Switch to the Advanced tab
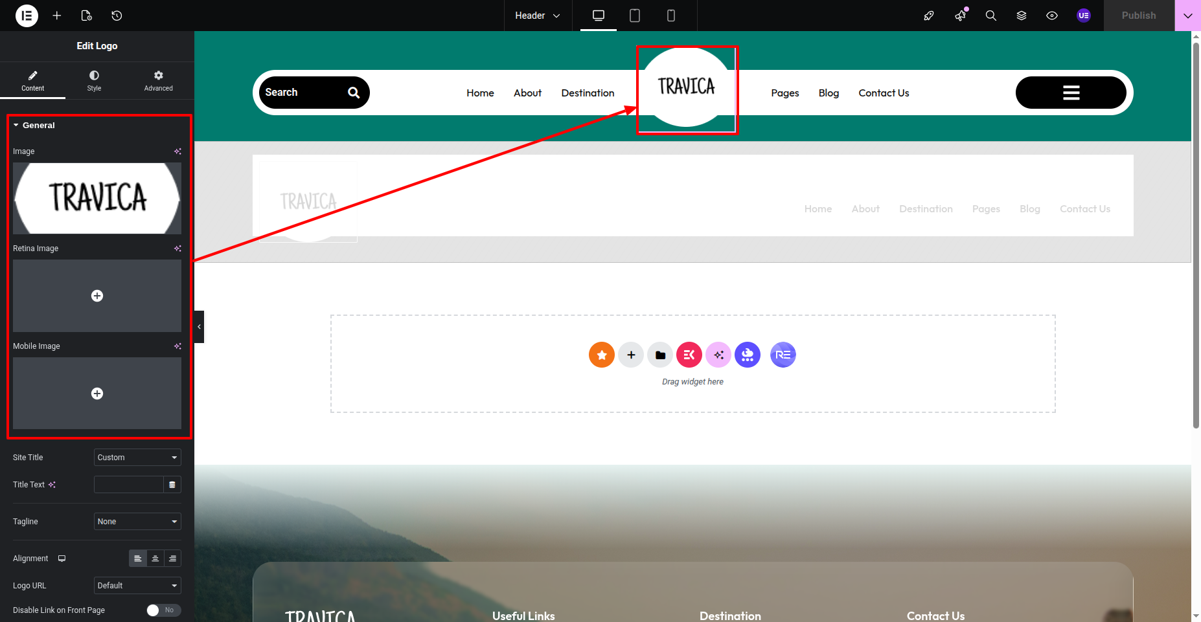The height and width of the screenshot is (622, 1201). click(158, 81)
